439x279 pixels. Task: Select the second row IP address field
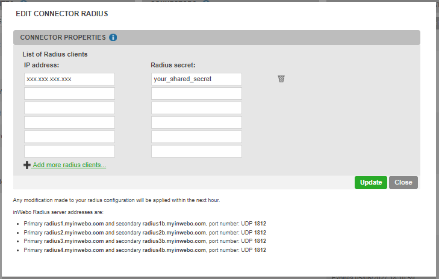[x=69, y=93]
